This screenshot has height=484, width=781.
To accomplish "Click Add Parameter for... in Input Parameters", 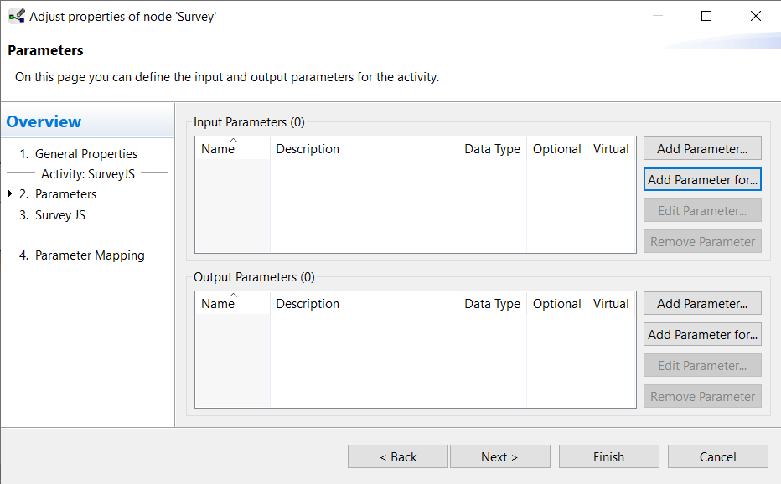I will [x=702, y=180].
